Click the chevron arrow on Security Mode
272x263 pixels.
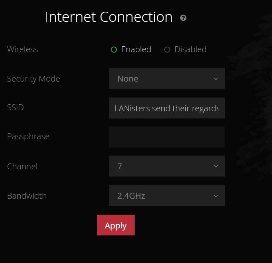(216, 79)
